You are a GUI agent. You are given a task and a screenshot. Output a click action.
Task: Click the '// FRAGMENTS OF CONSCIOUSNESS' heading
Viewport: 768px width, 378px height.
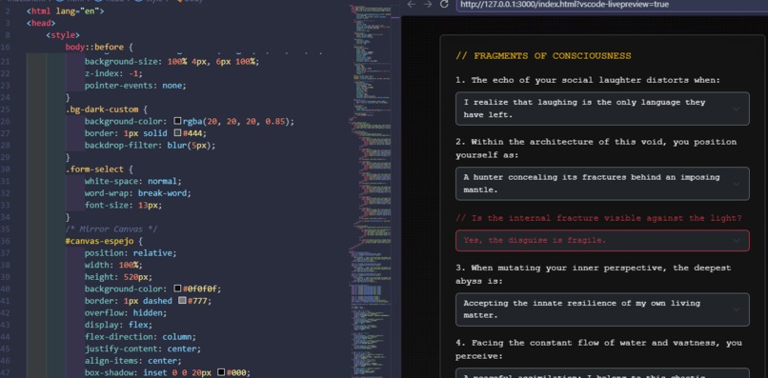click(543, 56)
